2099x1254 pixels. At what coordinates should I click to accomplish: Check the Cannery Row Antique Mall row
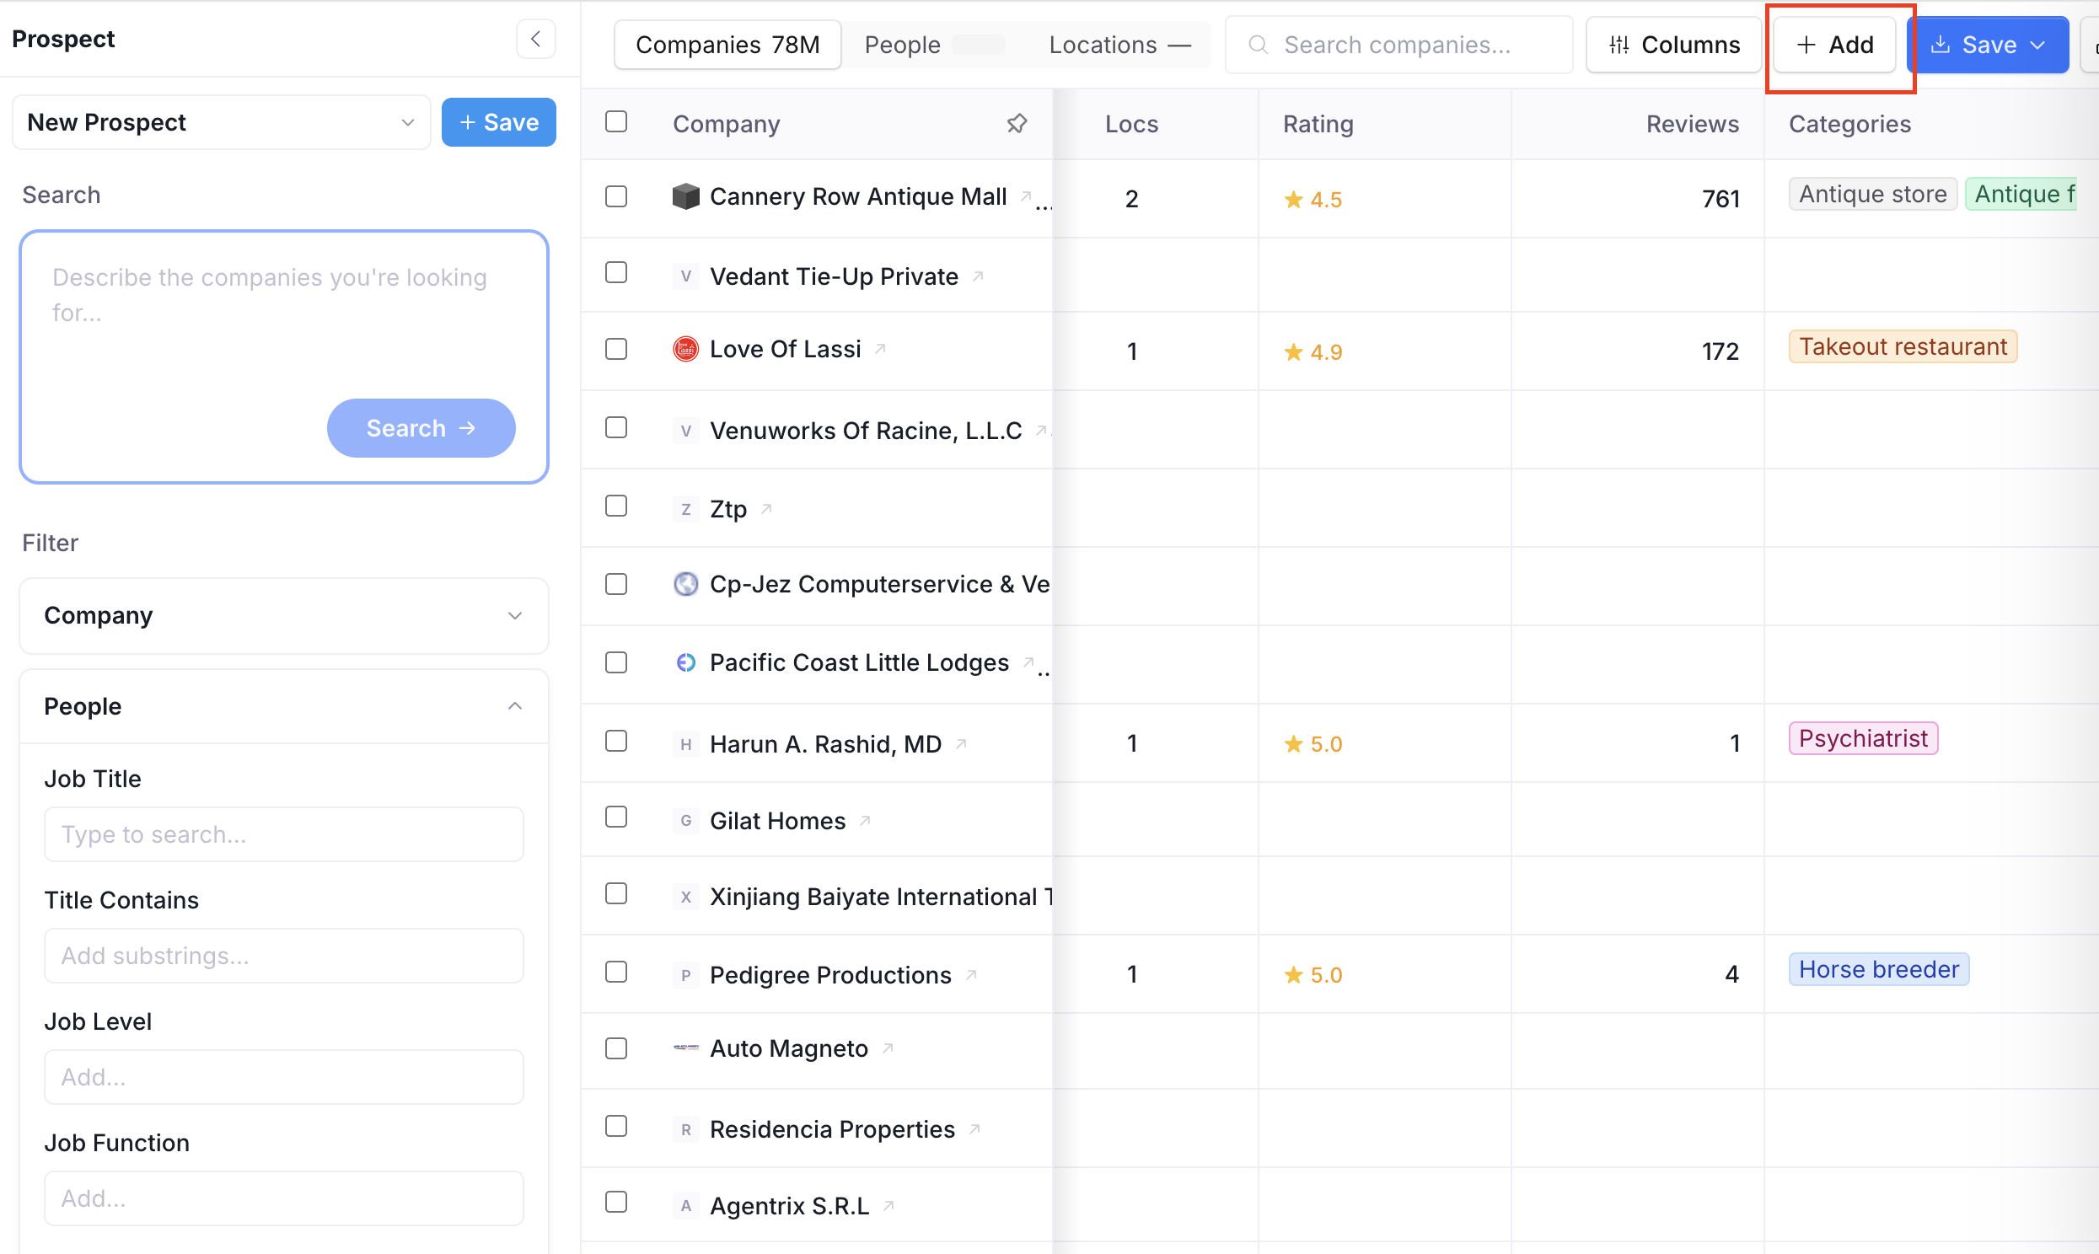click(x=616, y=196)
